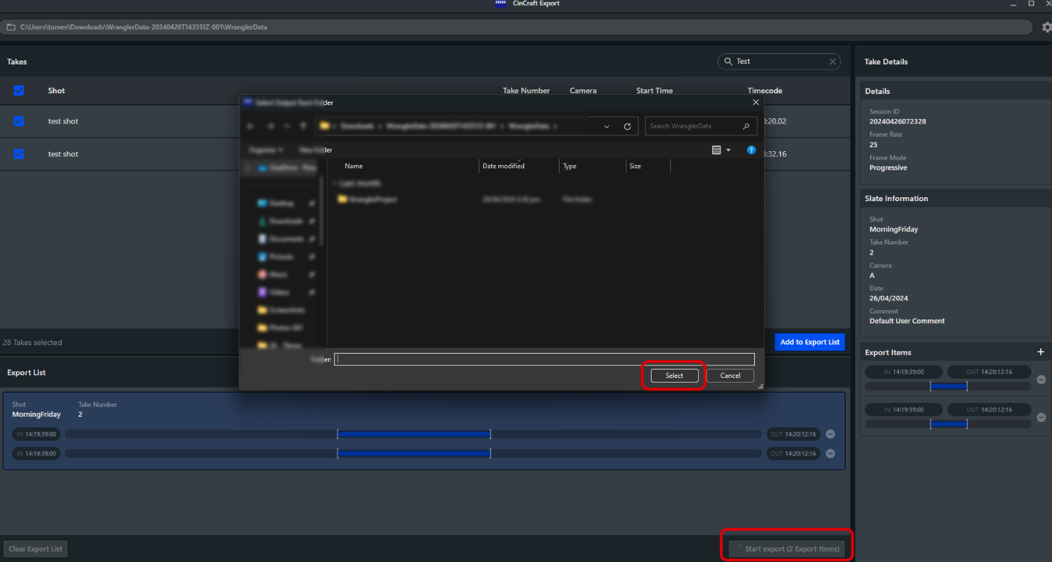
Task: Click Add to Export List
Action: (x=810, y=342)
